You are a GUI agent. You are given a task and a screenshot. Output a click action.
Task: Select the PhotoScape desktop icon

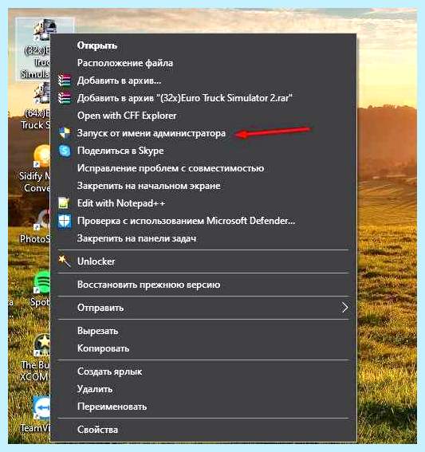(x=36, y=226)
